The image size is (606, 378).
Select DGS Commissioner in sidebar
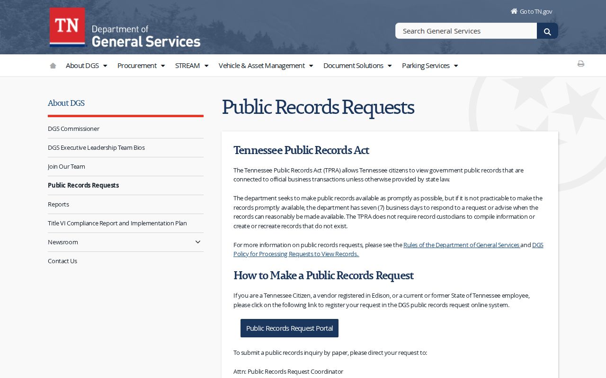pos(73,129)
